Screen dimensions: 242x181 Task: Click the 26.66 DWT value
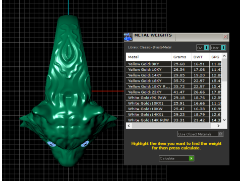(x=199, y=92)
